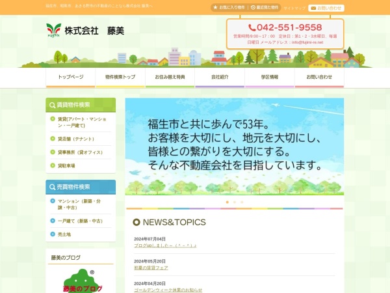Viewport: 390px width, 293px height.
Task: Open 一戸建て（新築・中古） link
Action: click(x=80, y=221)
